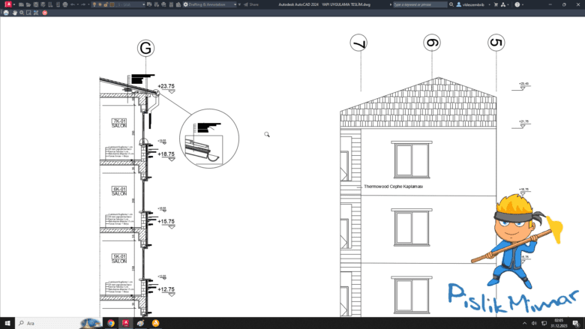585x329 pixels.
Task: Click the Zoom Window tool icon
Action: coord(28,13)
